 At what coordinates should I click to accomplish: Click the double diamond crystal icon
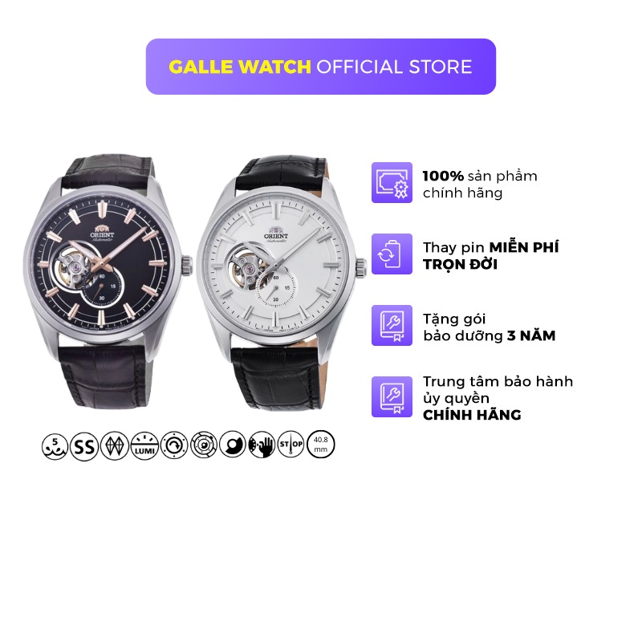(115, 445)
